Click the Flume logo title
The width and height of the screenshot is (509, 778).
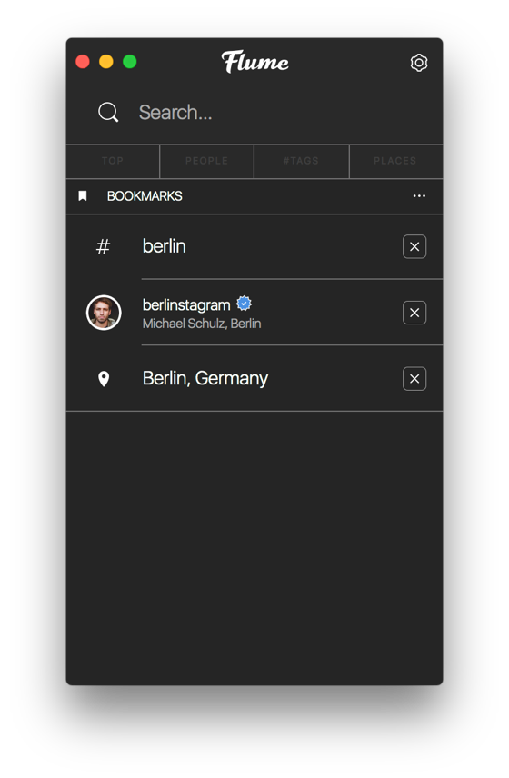[255, 62]
